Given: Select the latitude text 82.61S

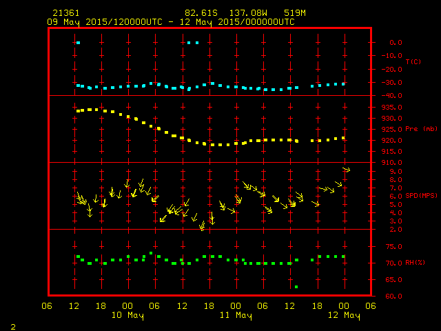Looking at the screenshot, I should (x=201, y=13).
